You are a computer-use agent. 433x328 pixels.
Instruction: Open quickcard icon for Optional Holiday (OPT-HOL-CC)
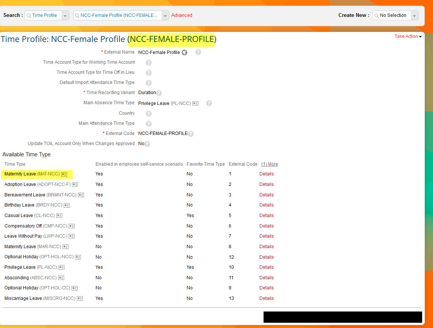[x=75, y=288]
